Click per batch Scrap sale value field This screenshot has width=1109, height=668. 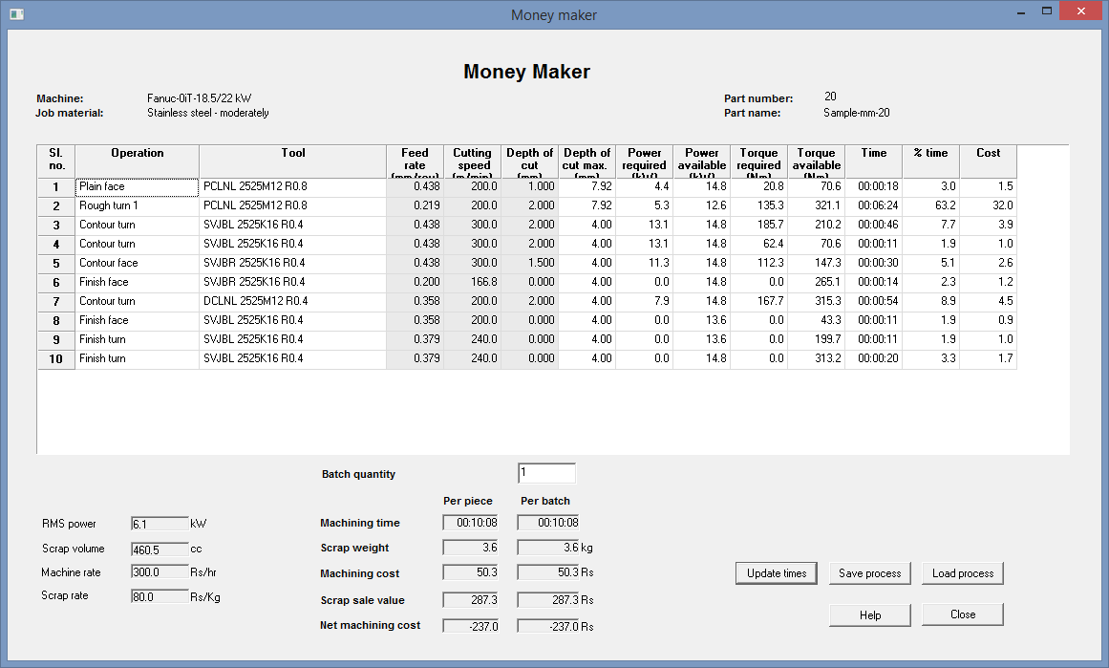coord(548,600)
